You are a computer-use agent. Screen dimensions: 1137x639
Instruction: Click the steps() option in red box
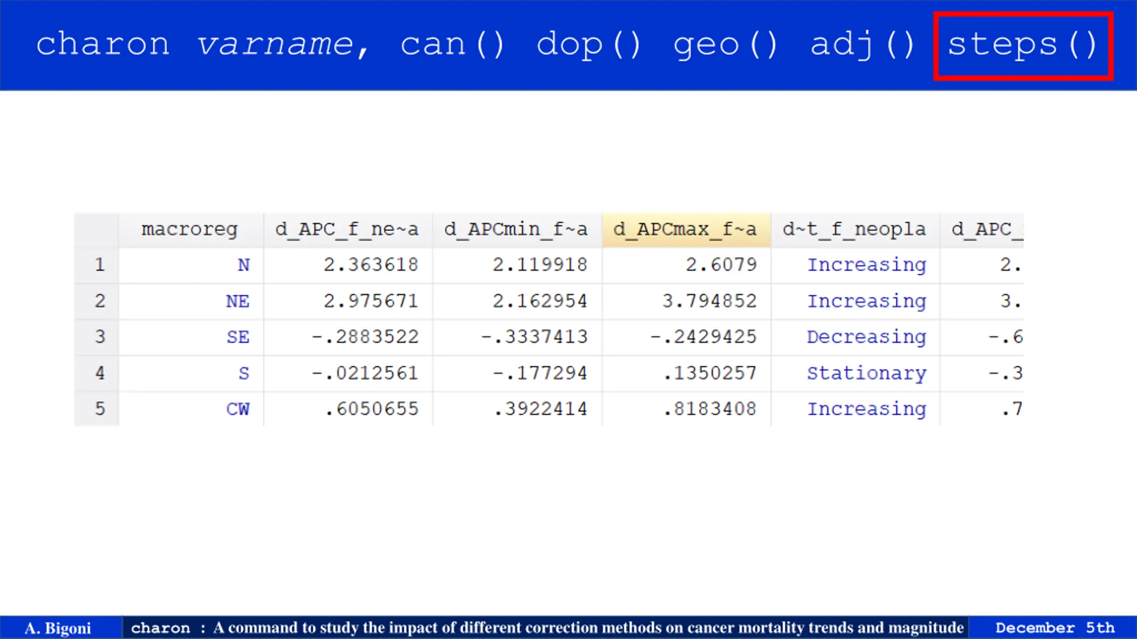tap(1023, 46)
